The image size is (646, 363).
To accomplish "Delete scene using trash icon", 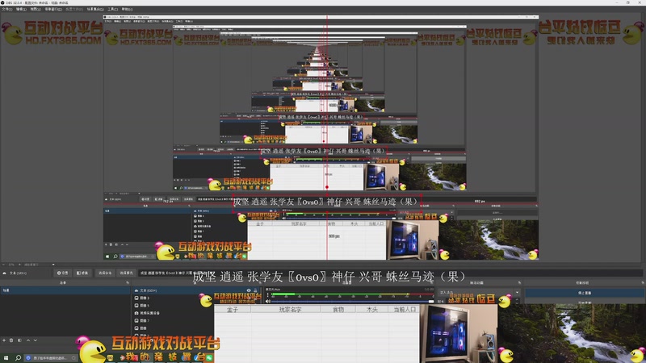I will [x=11, y=340].
